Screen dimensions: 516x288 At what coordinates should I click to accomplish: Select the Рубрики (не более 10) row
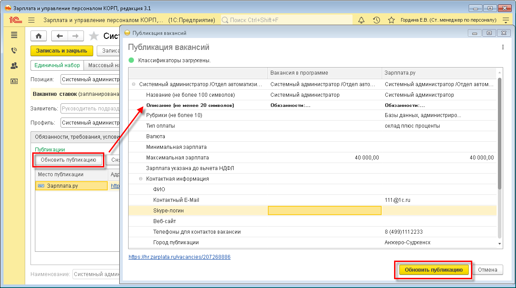pos(312,115)
